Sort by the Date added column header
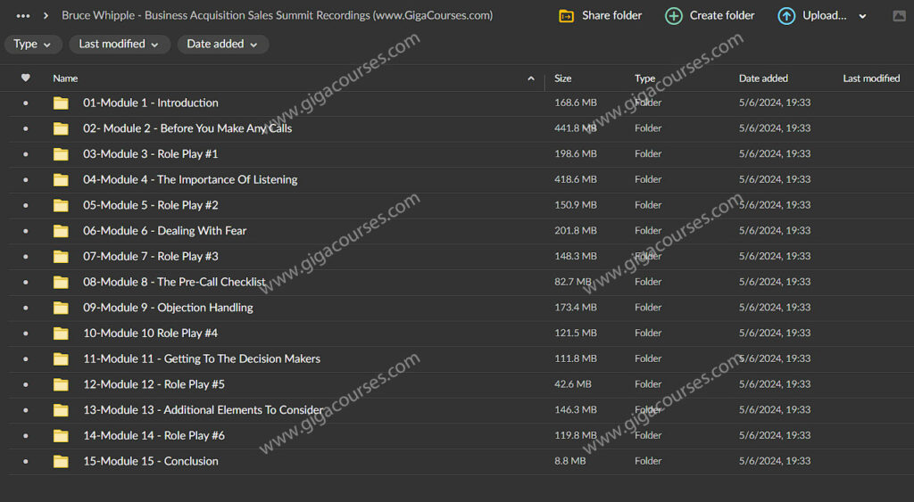 [x=763, y=78]
